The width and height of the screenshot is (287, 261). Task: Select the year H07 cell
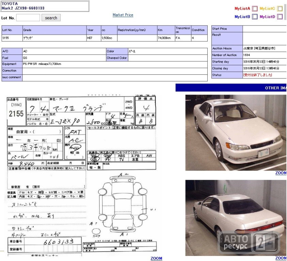coord(94,38)
